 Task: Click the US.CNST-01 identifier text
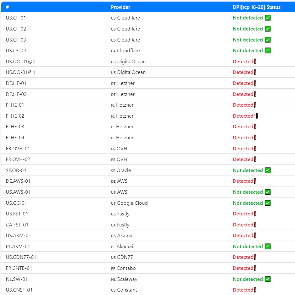[19, 290]
